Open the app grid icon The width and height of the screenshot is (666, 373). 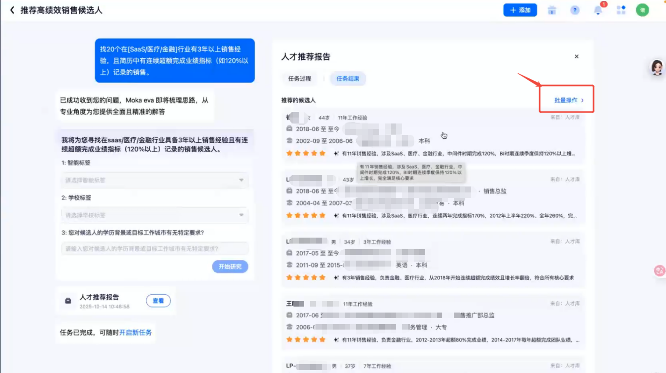point(621,10)
